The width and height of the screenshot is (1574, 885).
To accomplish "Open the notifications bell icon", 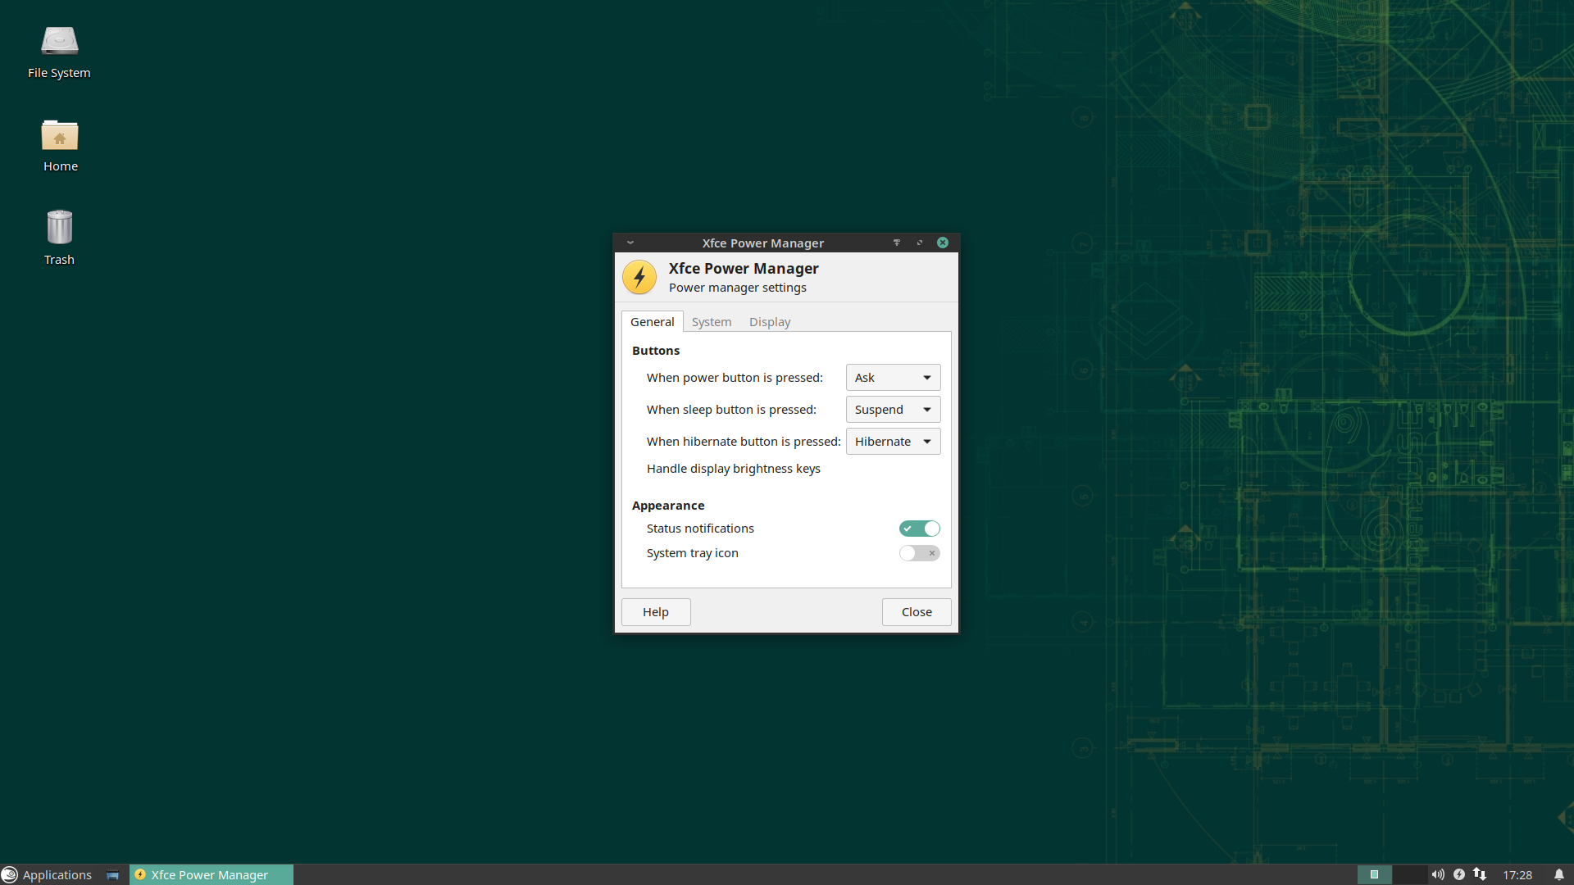I will click(x=1559, y=874).
